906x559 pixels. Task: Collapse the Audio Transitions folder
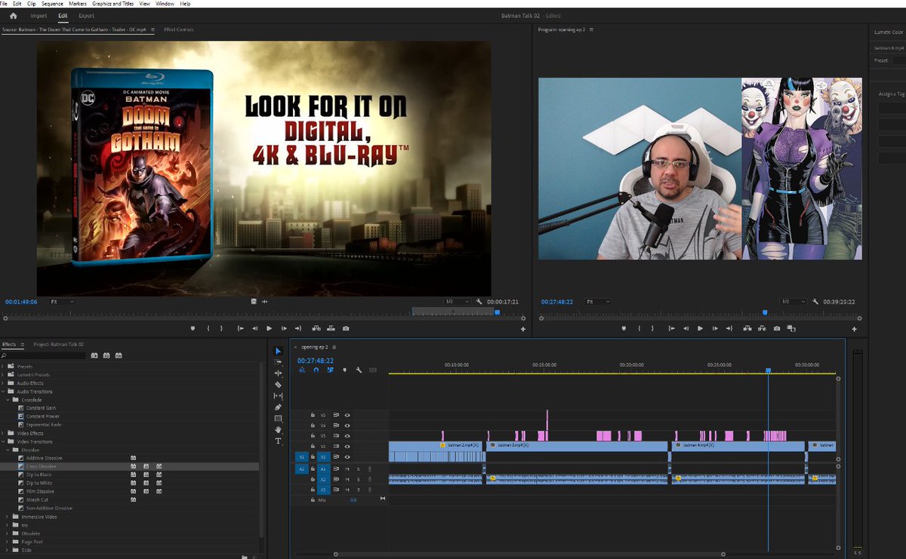(x=2, y=392)
